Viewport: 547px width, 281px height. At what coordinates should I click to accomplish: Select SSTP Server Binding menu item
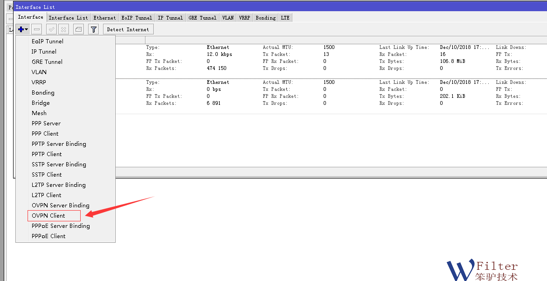click(x=59, y=164)
